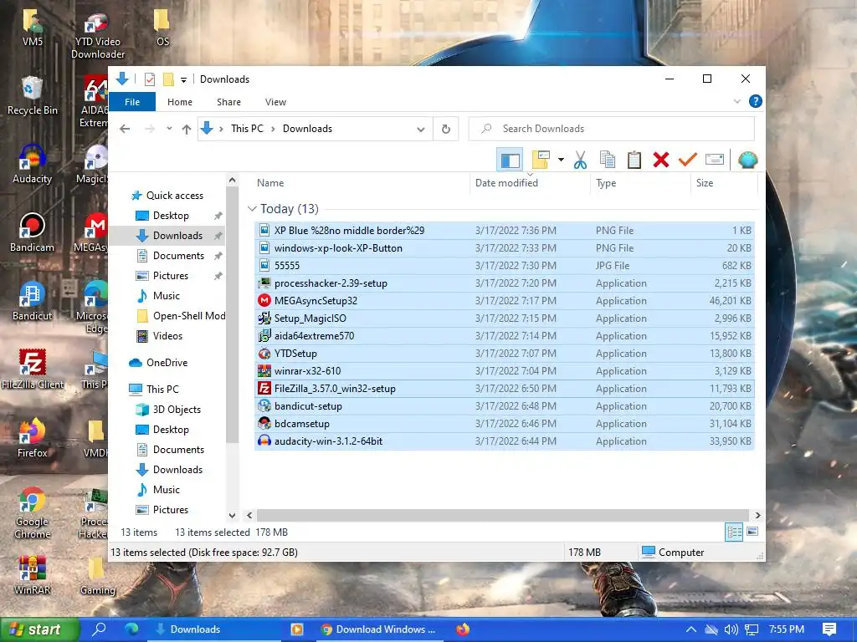Sort by the Name column header

click(x=361, y=183)
